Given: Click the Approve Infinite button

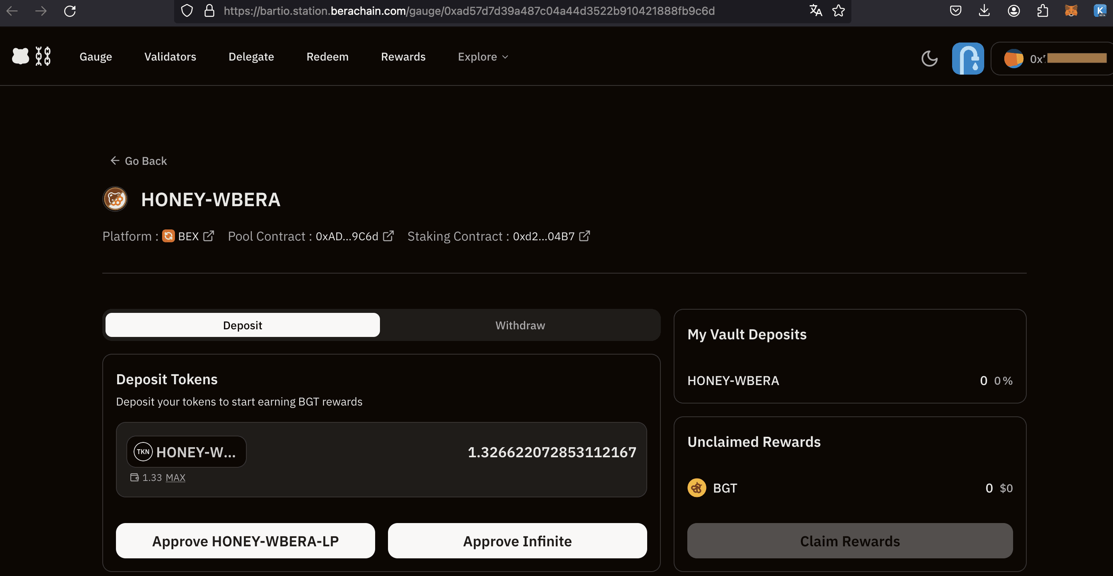Looking at the screenshot, I should point(517,541).
